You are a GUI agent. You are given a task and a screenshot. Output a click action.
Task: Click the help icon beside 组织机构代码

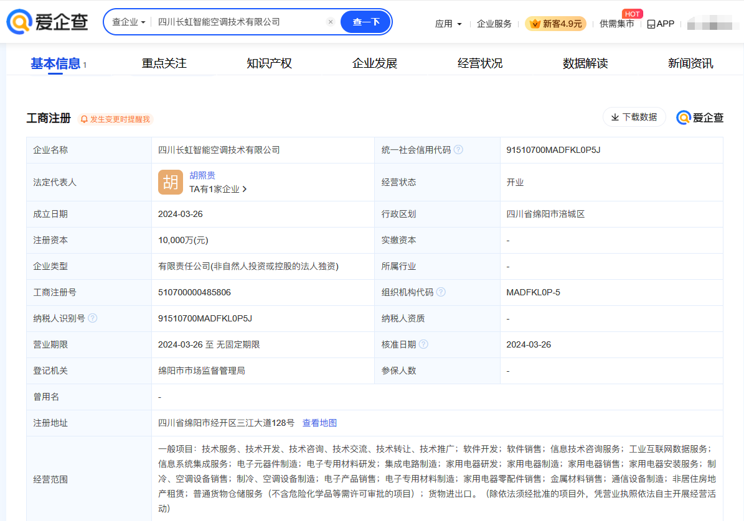point(441,292)
